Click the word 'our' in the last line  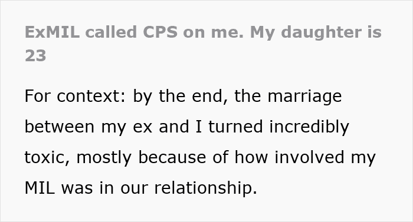pyautogui.click(x=134, y=189)
